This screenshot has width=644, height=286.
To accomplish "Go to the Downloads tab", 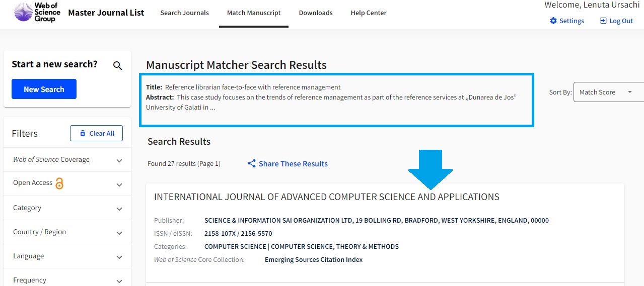I will coord(316,13).
